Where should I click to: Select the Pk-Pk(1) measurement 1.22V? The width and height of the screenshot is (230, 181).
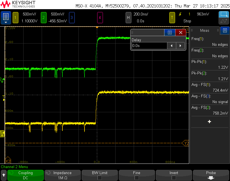[x=210, y=64]
